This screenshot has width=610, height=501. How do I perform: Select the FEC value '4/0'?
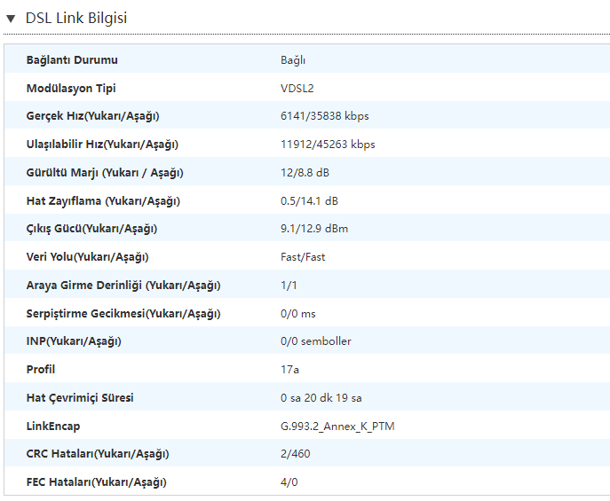tap(289, 482)
